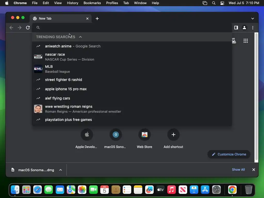Open the History menu
This screenshot has height=198, width=264.
pyautogui.click(x=72, y=3)
